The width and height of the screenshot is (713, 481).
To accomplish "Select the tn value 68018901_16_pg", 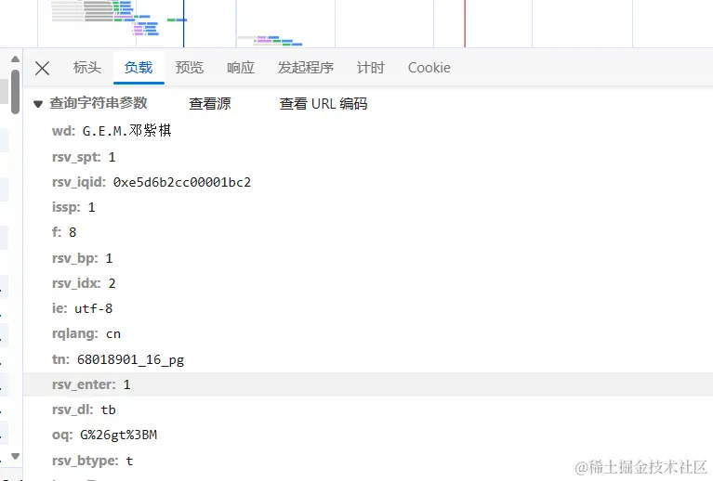I will point(130,359).
